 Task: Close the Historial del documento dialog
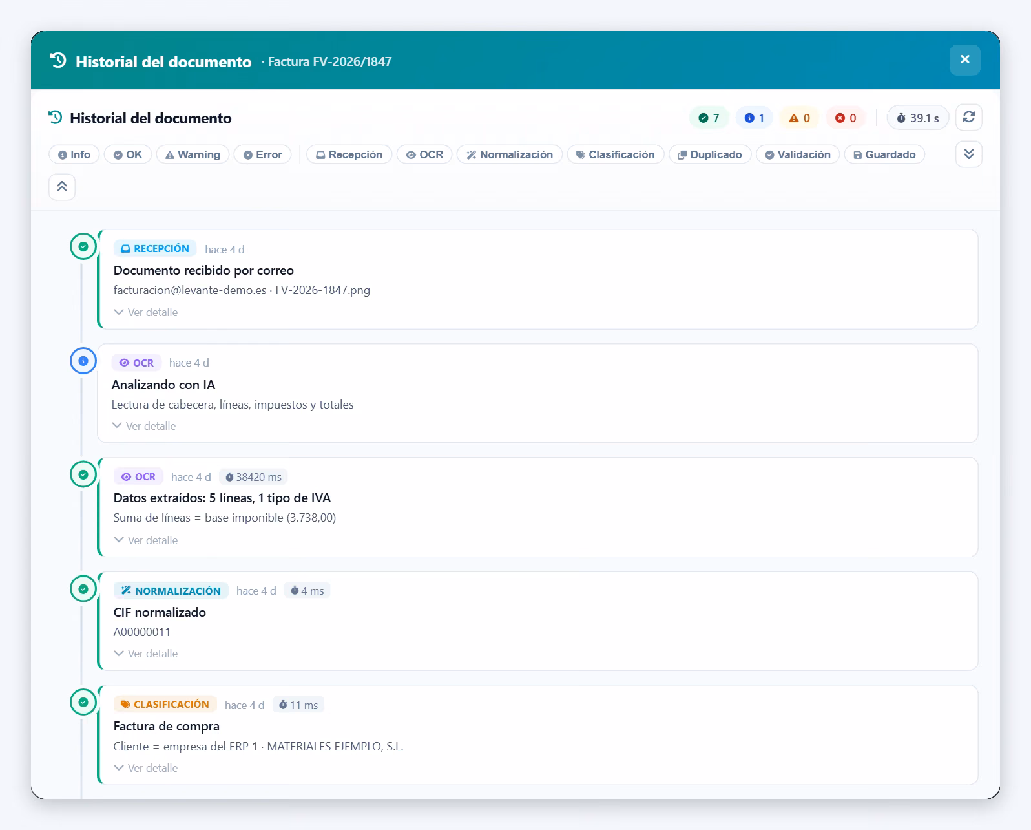click(964, 59)
